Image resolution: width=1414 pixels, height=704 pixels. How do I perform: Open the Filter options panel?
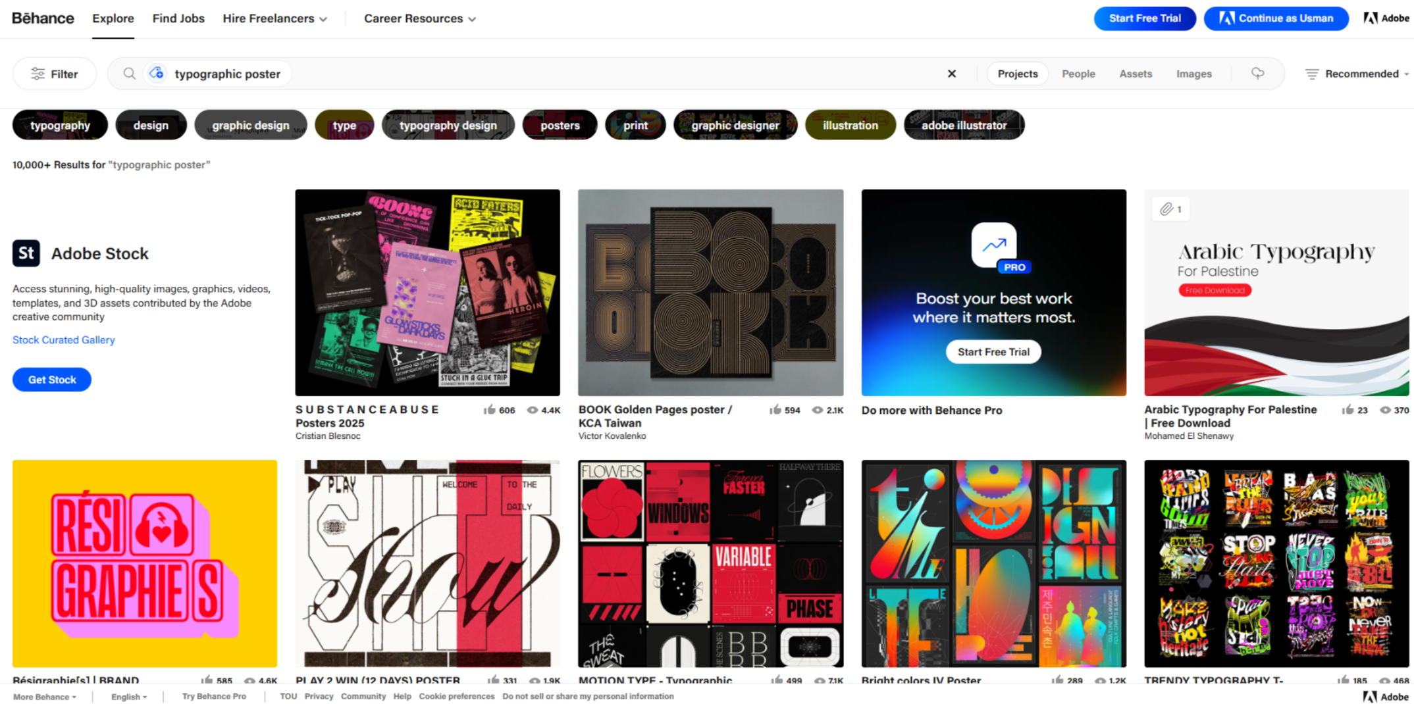[55, 74]
